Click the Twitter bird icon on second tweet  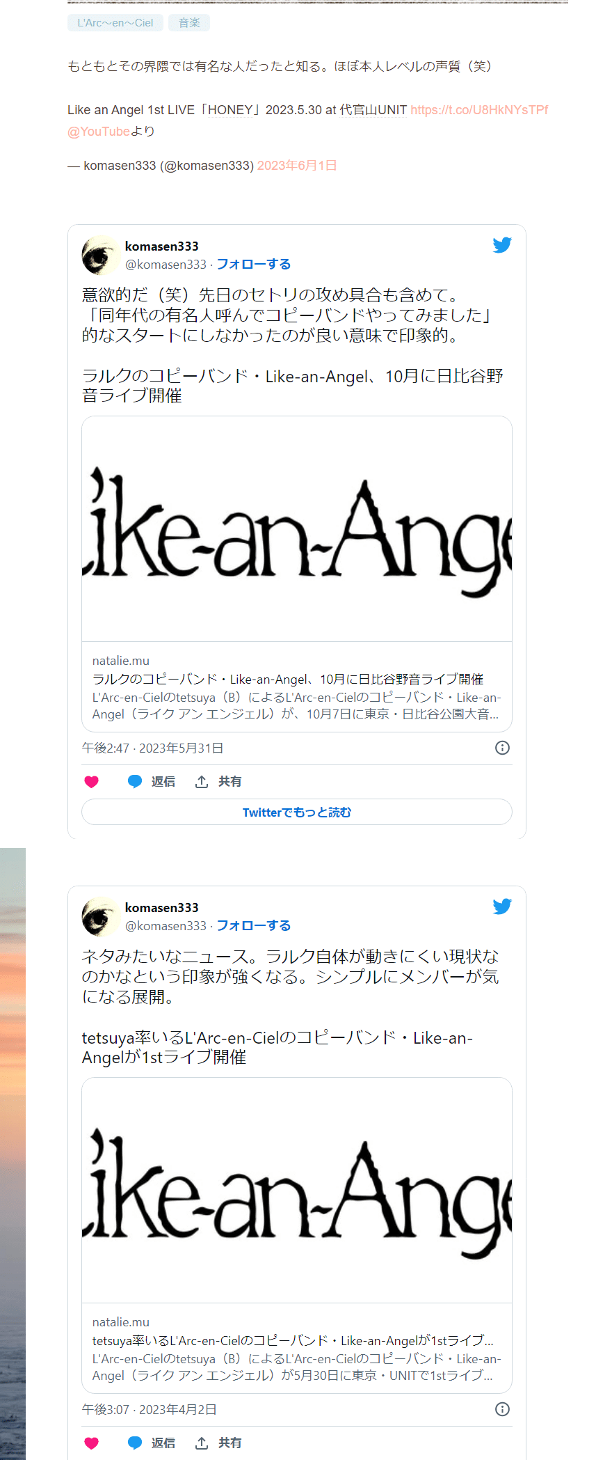click(502, 906)
